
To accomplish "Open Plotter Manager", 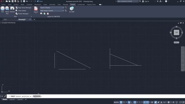I will coord(22,14).
